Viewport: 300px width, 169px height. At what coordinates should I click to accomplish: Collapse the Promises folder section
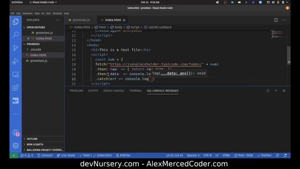[24, 44]
